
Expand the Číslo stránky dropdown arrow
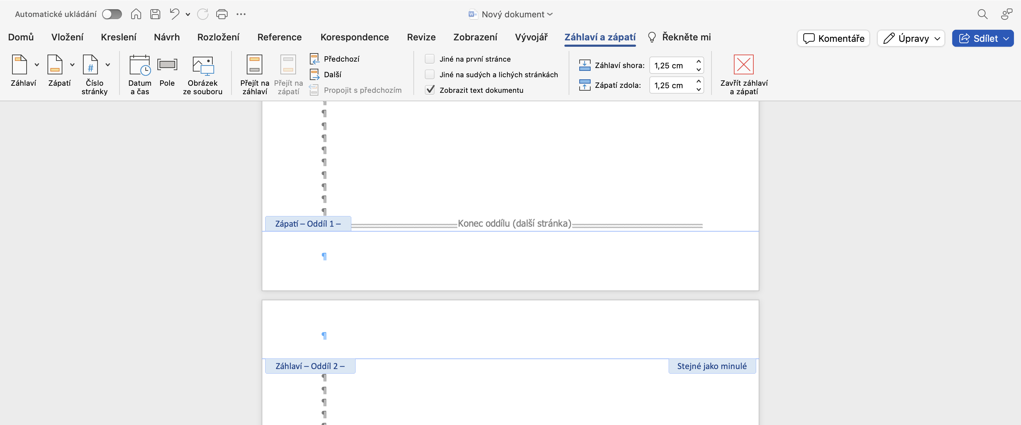tap(108, 65)
